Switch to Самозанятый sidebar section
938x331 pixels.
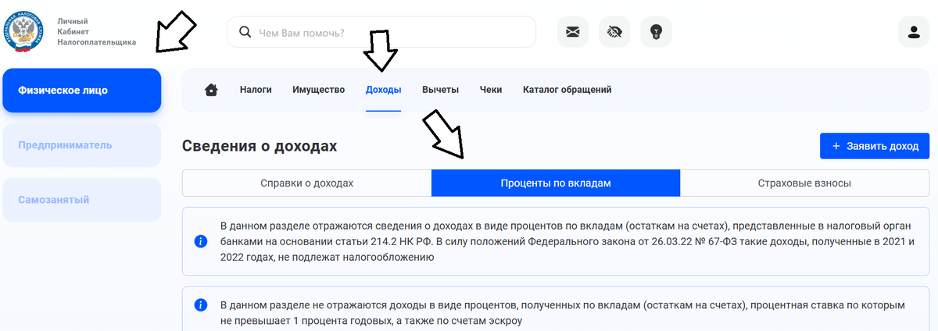tap(82, 200)
